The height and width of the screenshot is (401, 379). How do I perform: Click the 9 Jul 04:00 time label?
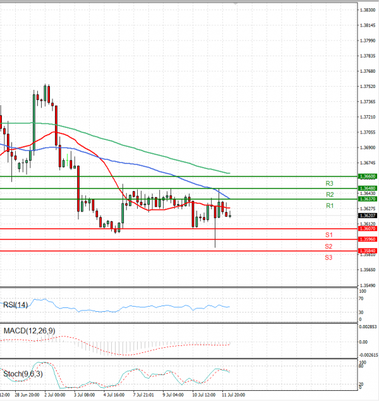[173, 395]
